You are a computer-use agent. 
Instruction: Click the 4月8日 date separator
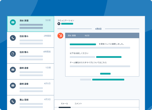98,29
